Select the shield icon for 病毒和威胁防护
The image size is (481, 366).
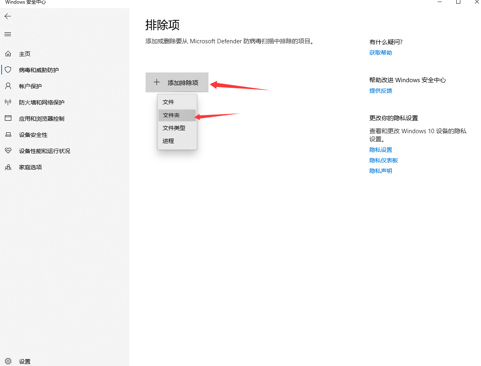click(8, 70)
